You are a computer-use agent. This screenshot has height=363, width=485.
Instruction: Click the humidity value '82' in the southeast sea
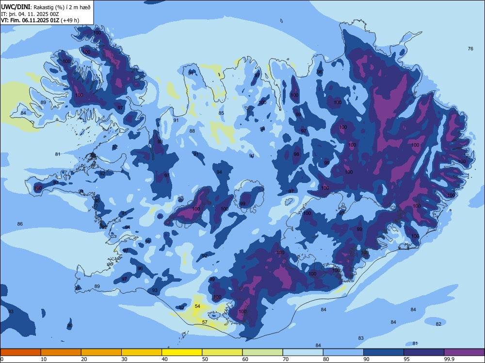click(x=438, y=324)
